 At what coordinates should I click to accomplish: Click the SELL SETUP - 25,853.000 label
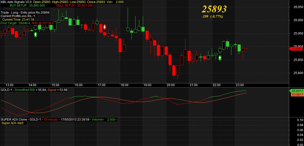coord(74,5)
